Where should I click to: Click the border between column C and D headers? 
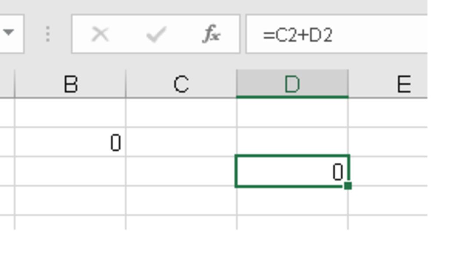coord(237,84)
